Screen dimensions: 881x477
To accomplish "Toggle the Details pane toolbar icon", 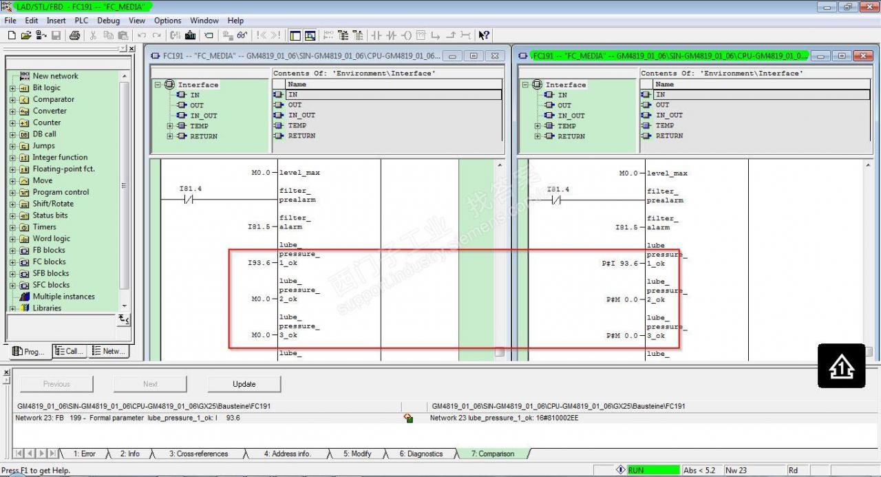I will pyautogui.click(x=310, y=35).
